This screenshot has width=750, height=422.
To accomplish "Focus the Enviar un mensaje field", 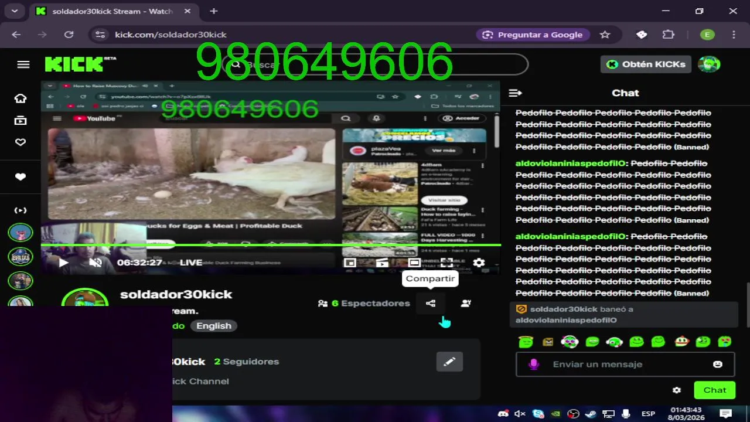I will point(625,364).
